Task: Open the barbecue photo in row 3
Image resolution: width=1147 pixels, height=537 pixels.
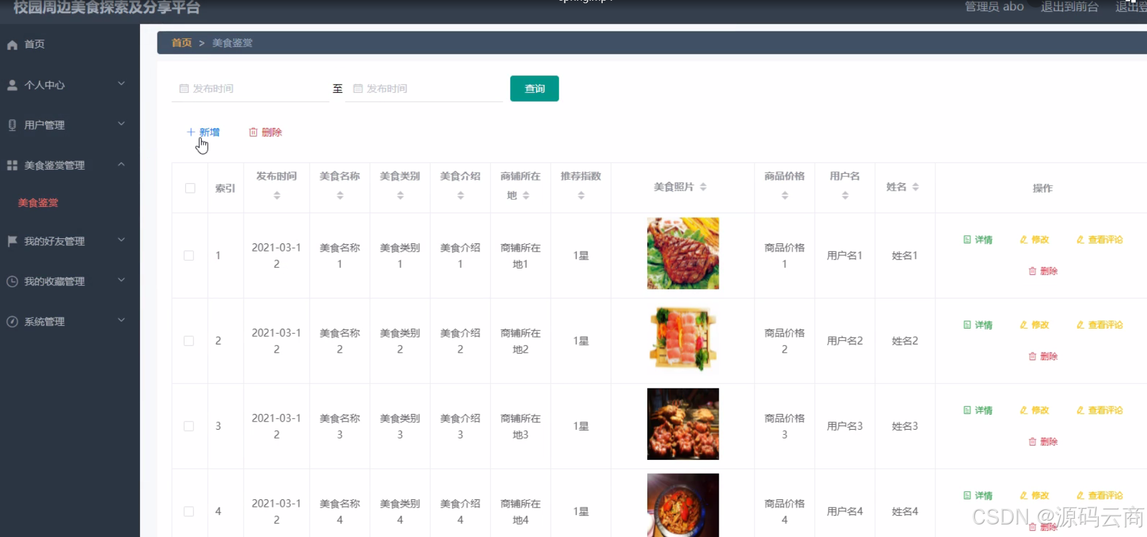Action: pyautogui.click(x=683, y=424)
